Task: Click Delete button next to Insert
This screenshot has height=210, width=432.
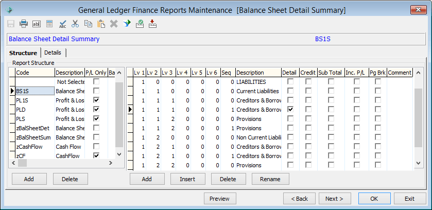Action: pyautogui.click(x=228, y=179)
